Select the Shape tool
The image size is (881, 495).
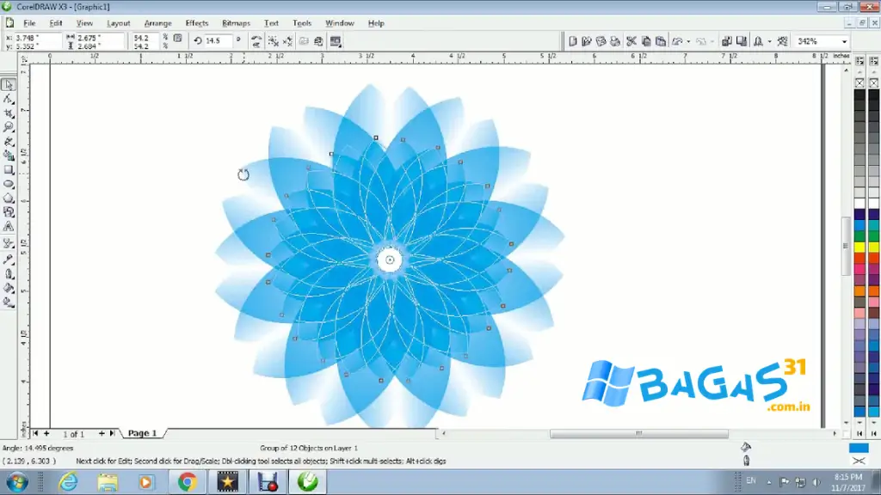[10, 98]
